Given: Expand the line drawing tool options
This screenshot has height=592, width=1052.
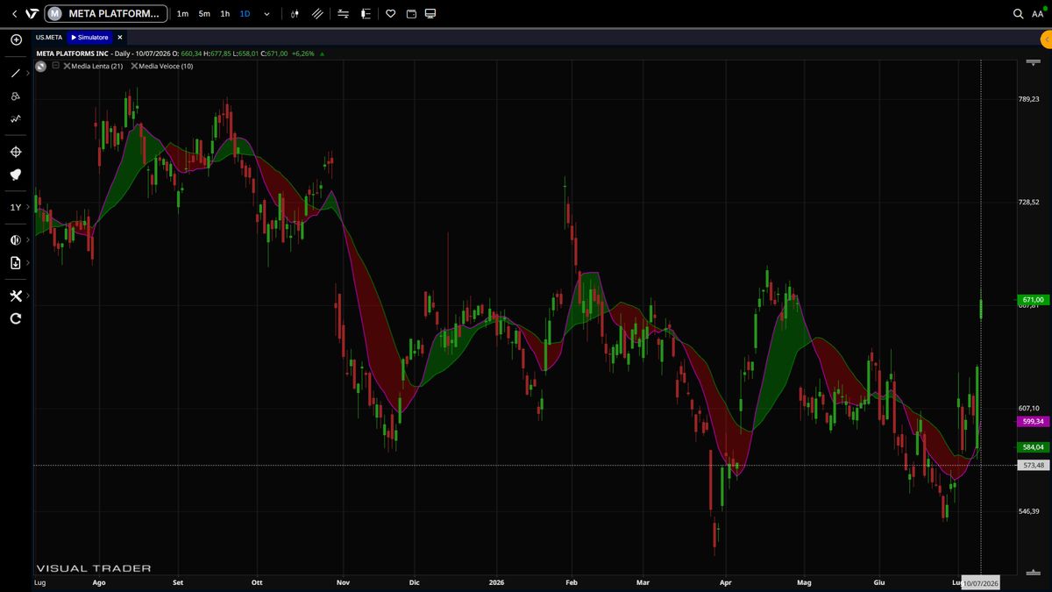Looking at the screenshot, I should click(29, 73).
